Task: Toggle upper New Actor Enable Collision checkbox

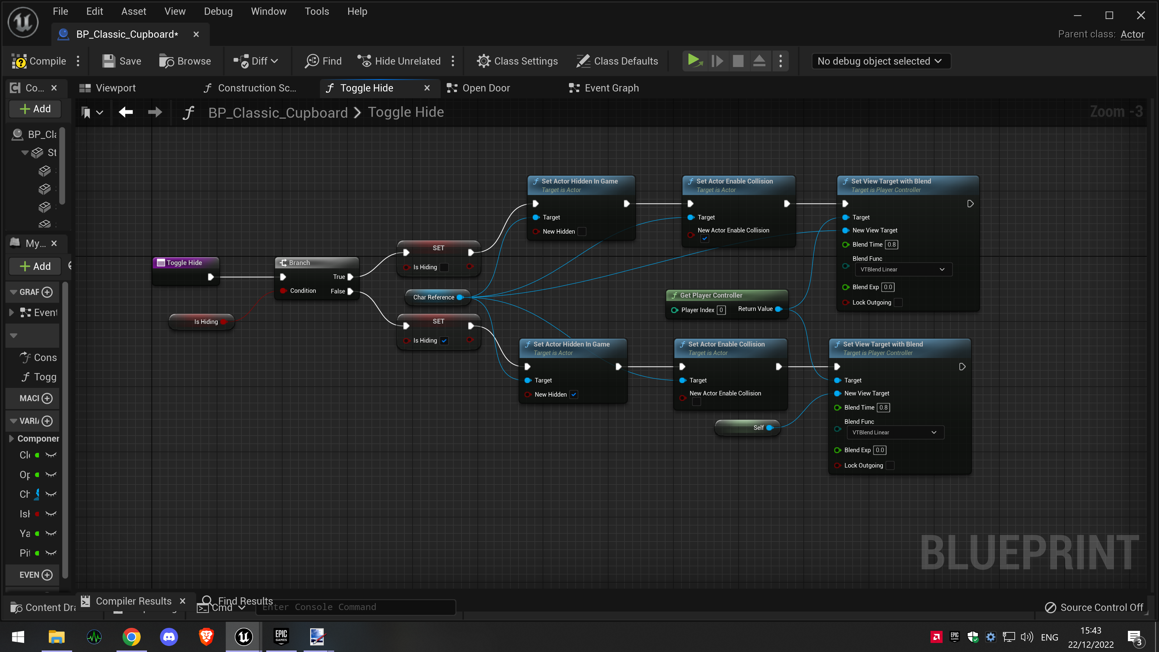Action: pos(705,239)
